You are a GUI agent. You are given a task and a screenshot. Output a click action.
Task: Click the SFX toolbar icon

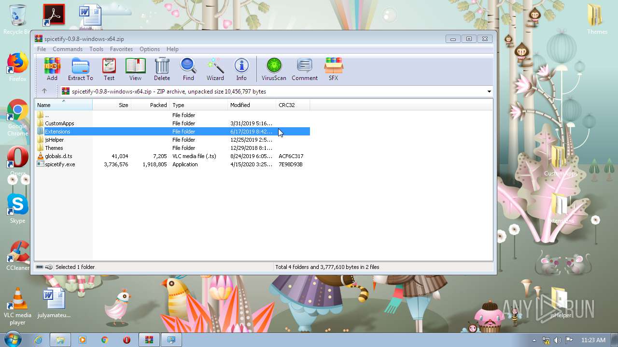pyautogui.click(x=333, y=69)
